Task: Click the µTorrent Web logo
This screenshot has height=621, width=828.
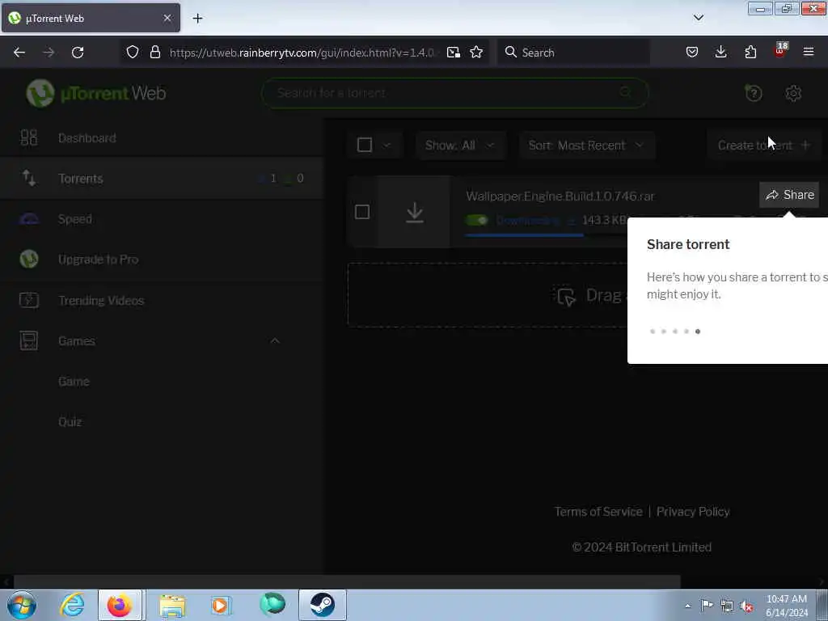Action: coord(96,94)
